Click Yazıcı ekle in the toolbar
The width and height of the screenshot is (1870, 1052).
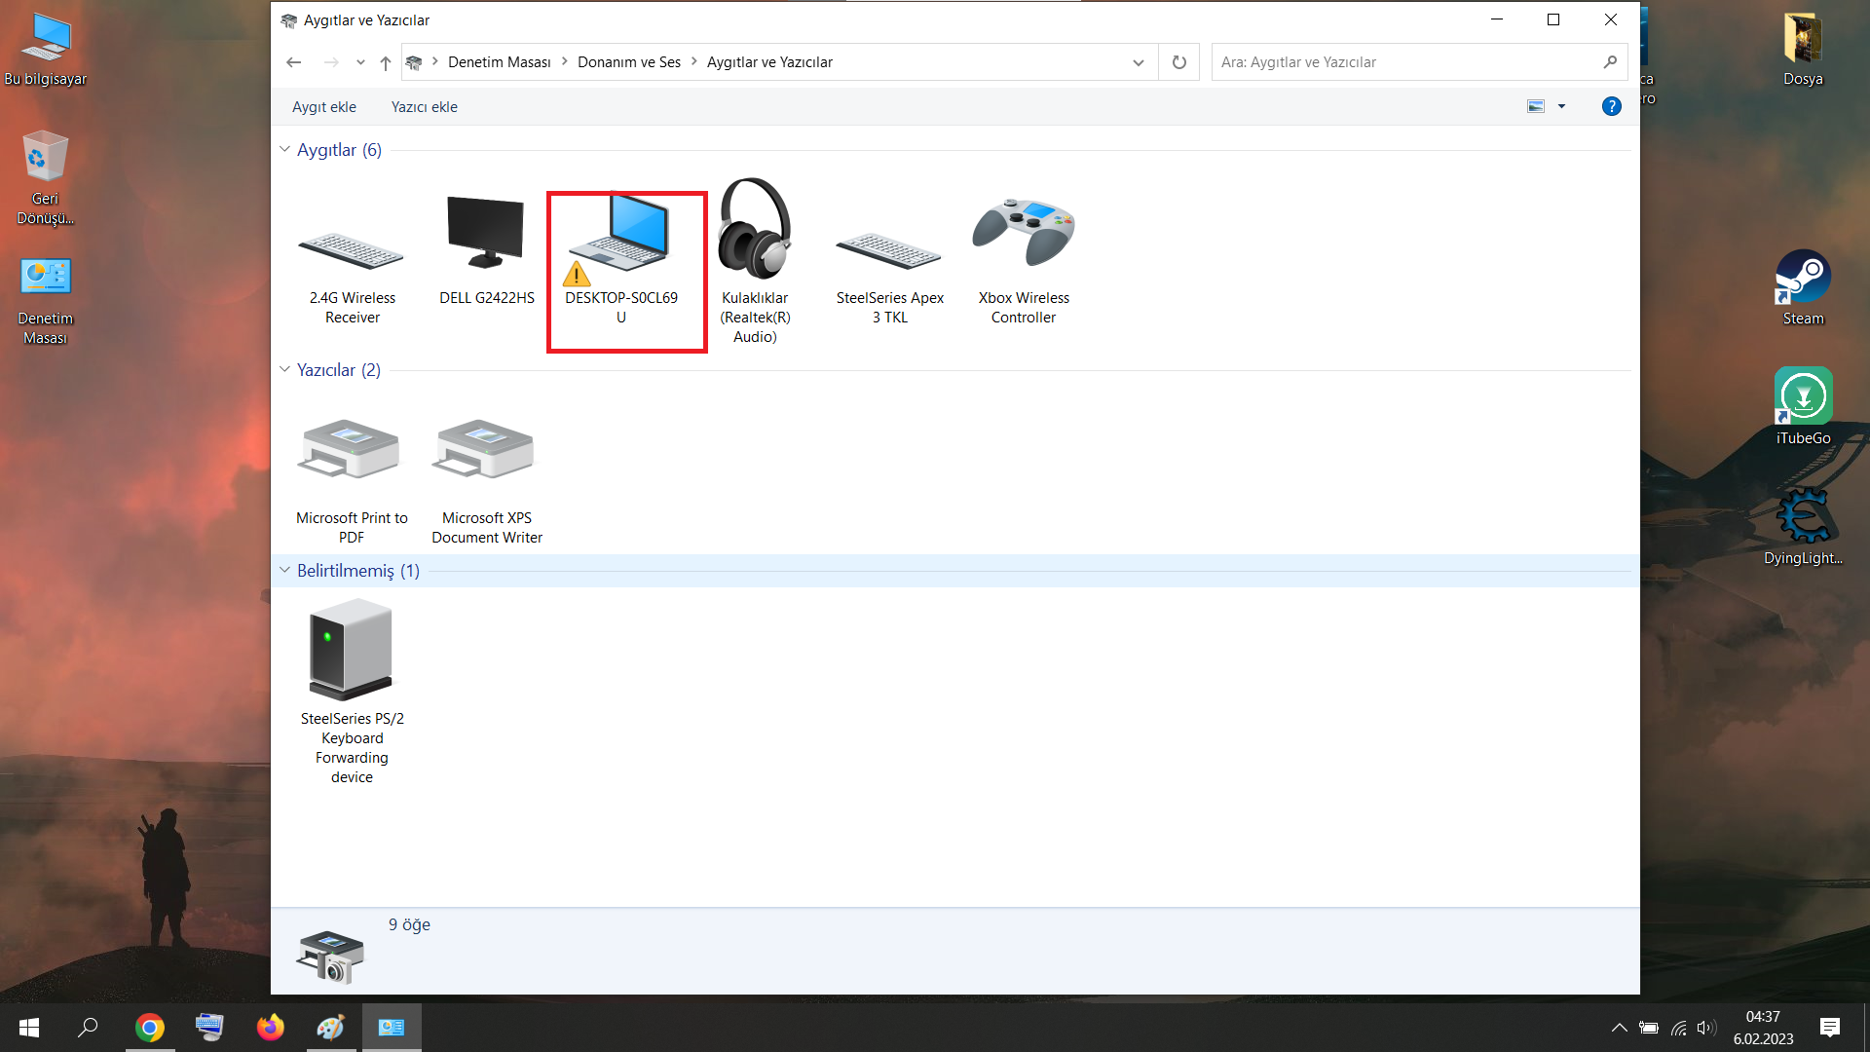point(424,107)
